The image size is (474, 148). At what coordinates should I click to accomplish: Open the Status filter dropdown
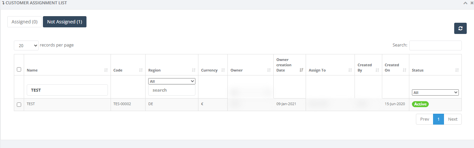[x=435, y=93]
